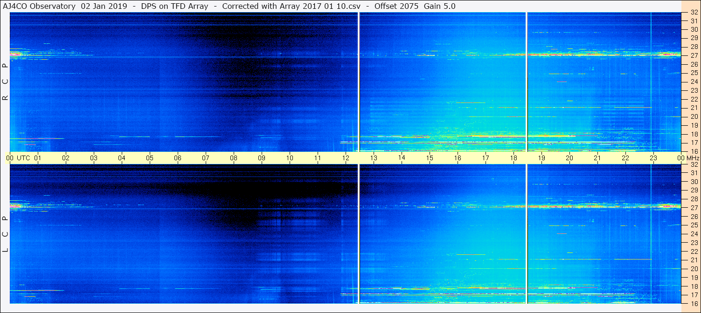Select the 21 hour tick on time axis
This screenshot has height=313, width=701.
pyautogui.click(x=597, y=158)
